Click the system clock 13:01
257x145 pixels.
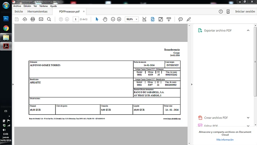[x=6, y=134]
